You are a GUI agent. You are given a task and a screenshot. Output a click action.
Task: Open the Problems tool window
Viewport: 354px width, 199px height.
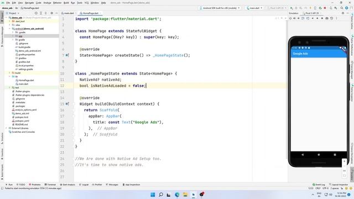pos(35,185)
